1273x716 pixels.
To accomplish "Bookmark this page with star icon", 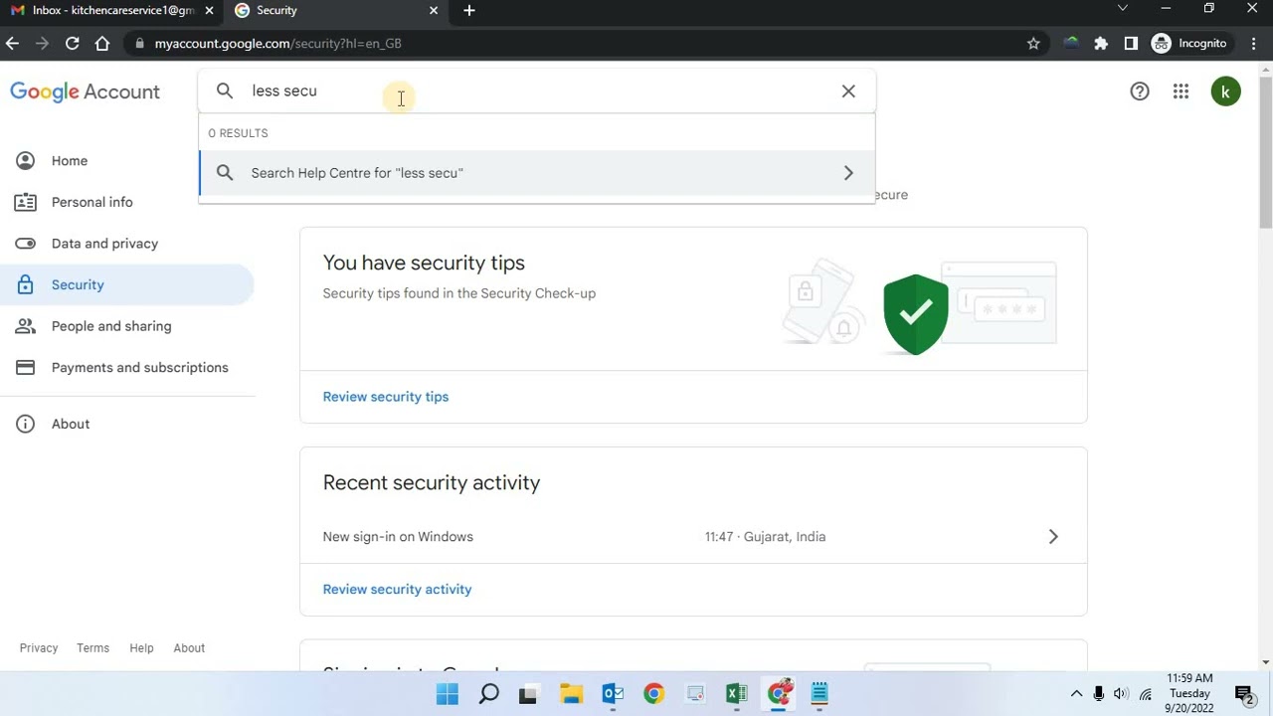I will [1033, 44].
